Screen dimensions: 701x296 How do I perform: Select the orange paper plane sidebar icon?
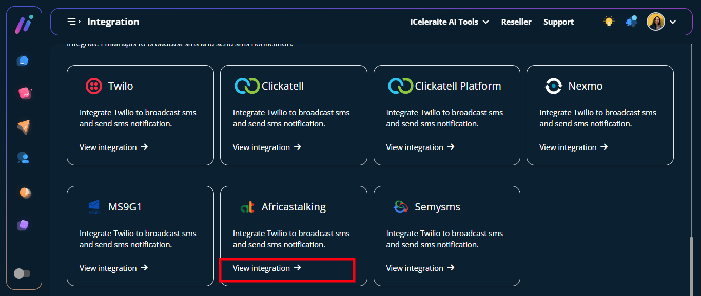24,127
